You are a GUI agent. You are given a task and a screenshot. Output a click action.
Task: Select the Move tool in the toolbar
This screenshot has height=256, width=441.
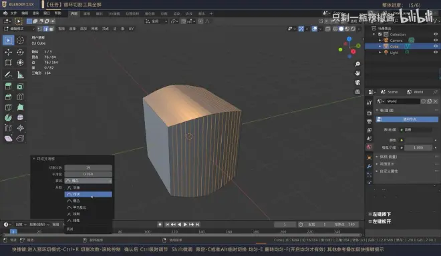(9, 52)
